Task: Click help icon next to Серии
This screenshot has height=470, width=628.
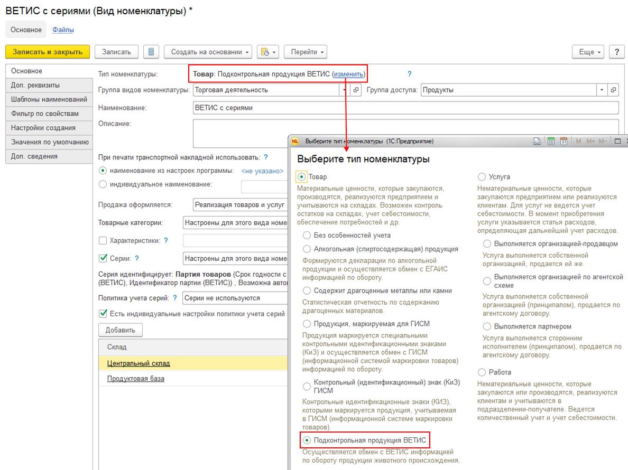Action: (137, 258)
